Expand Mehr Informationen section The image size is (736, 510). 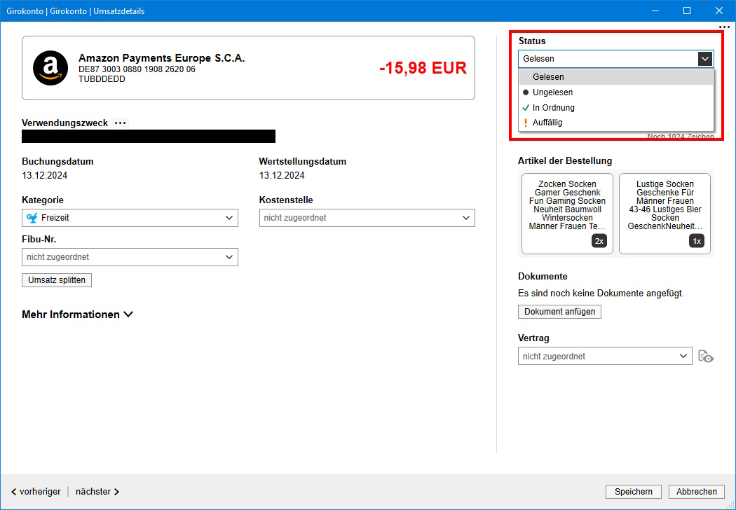coord(77,315)
